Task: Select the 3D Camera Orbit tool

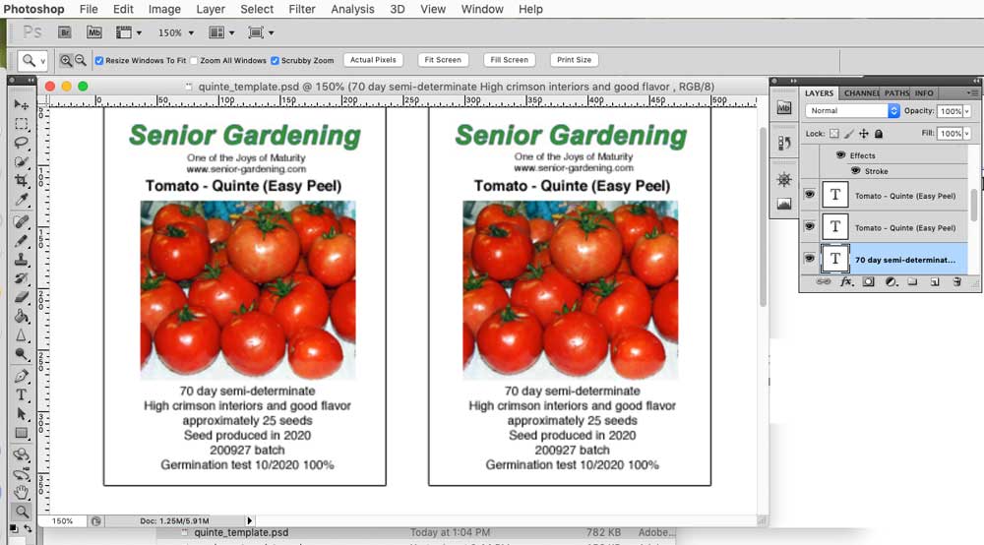Action: (22, 473)
